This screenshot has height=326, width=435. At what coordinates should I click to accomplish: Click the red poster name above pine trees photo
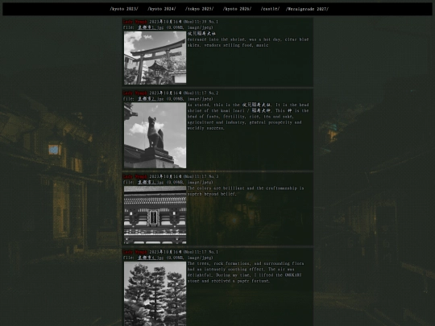[135, 252]
